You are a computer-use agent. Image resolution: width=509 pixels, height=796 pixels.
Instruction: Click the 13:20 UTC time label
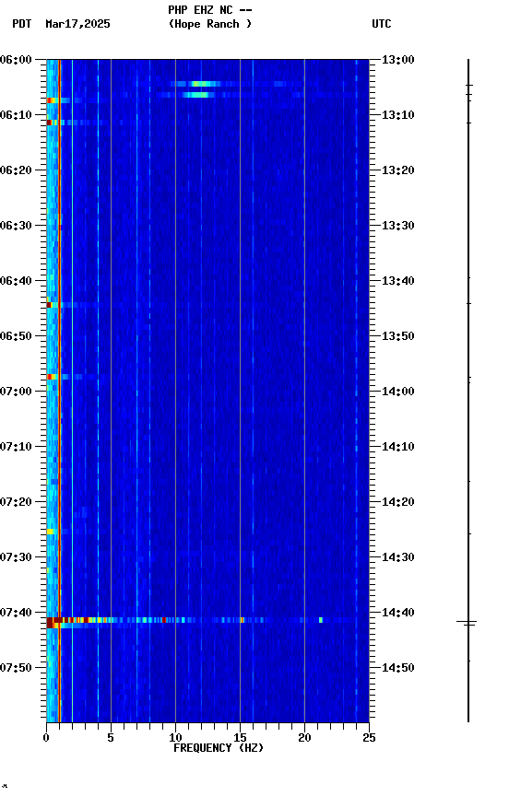point(398,170)
